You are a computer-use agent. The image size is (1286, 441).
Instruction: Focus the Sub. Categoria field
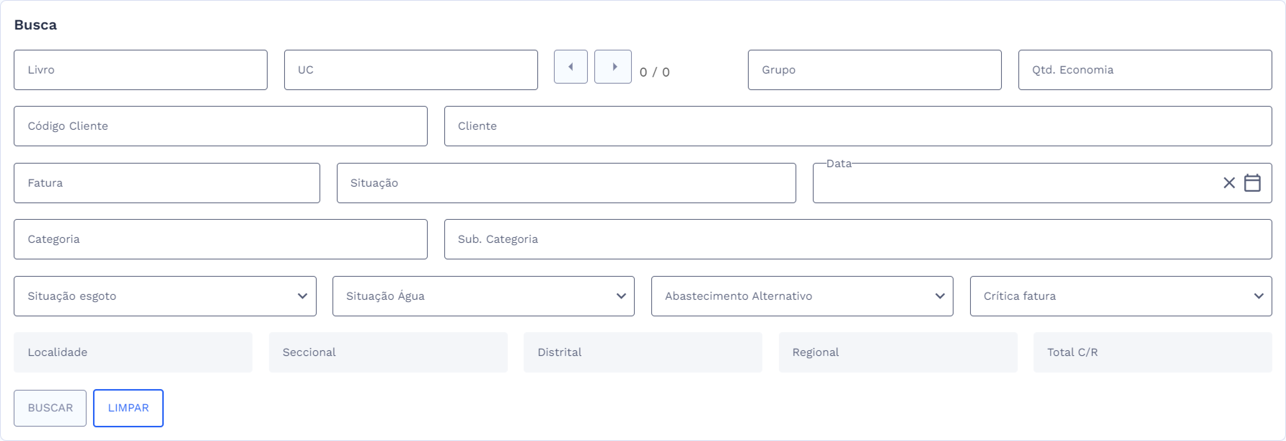(858, 240)
